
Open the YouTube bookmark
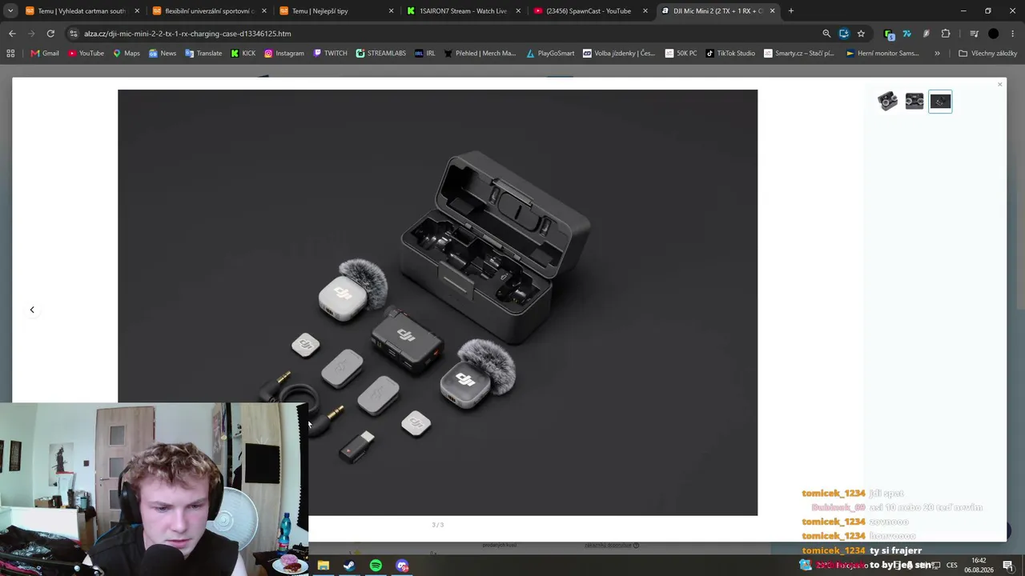(86, 54)
